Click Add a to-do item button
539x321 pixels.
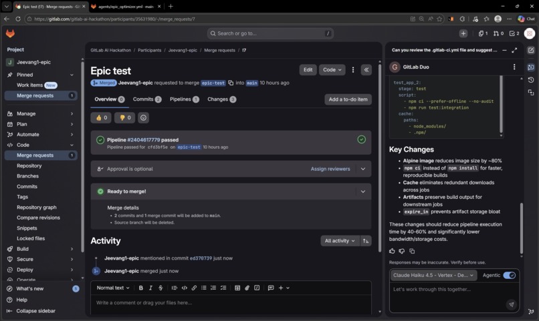click(x=348, y=99)
